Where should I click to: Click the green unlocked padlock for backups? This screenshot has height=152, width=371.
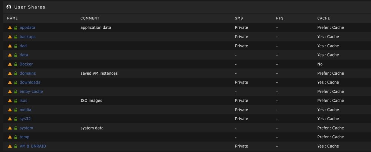click(x=16, y=37)
